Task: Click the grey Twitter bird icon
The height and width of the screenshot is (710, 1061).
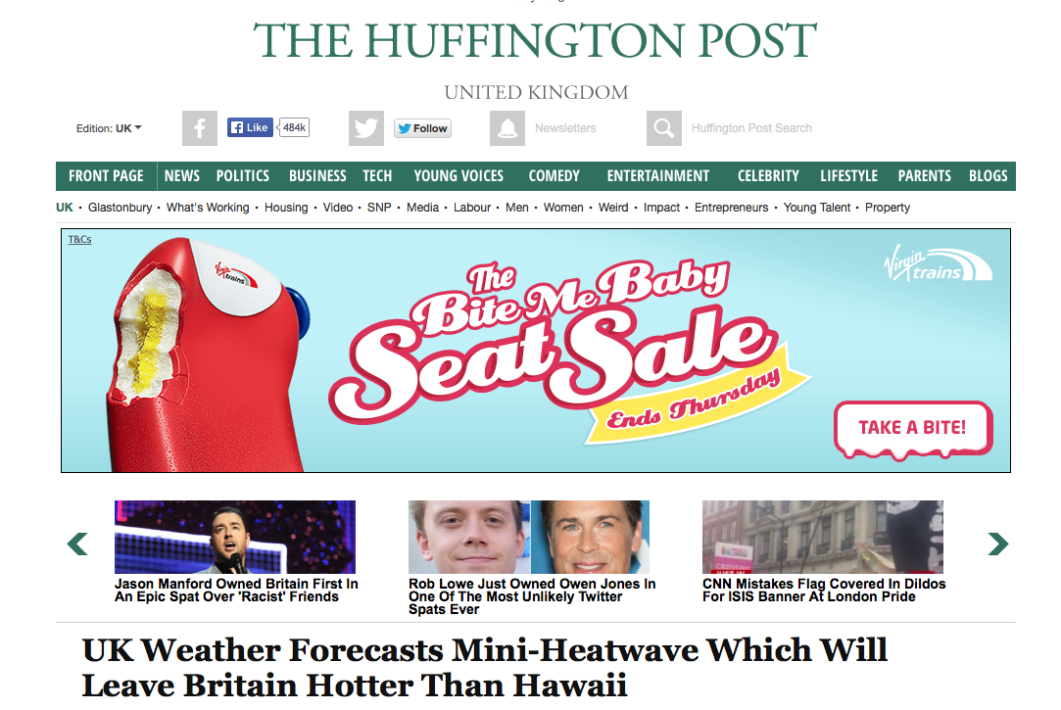Action: click(x=366, y=127)
